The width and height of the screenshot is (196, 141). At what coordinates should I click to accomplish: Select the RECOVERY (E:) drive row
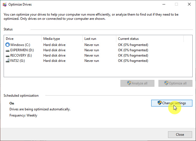point(98,55)
